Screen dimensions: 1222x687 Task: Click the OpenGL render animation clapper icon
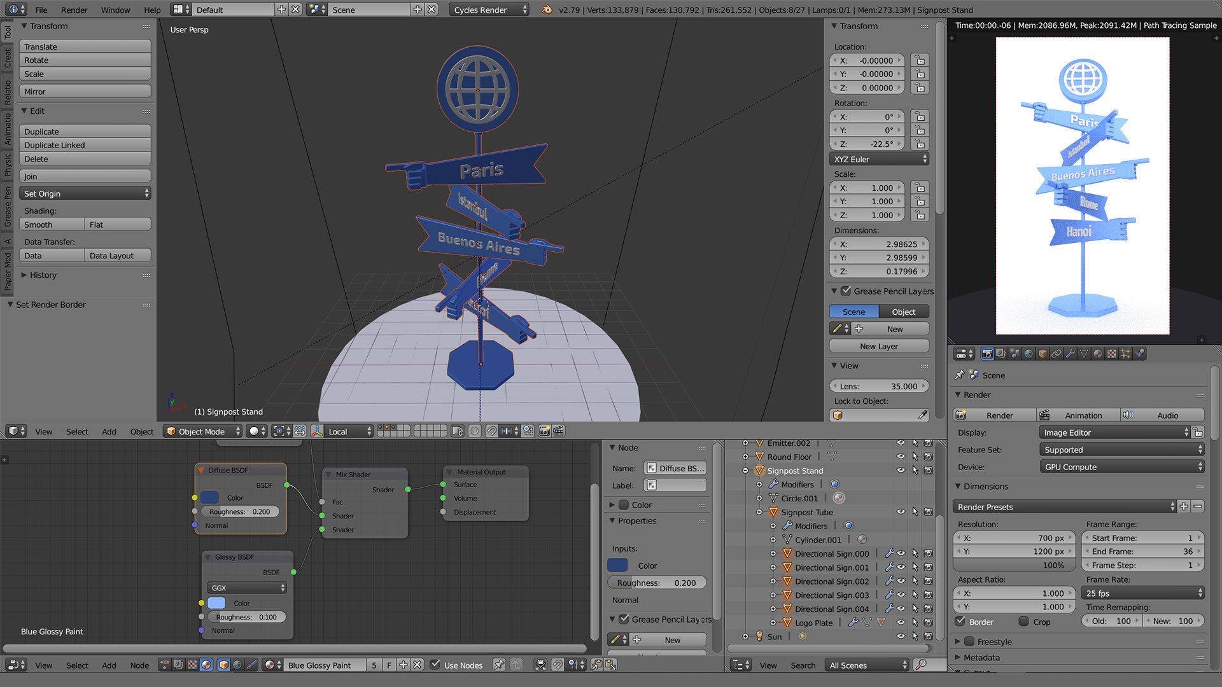point(558,431)
